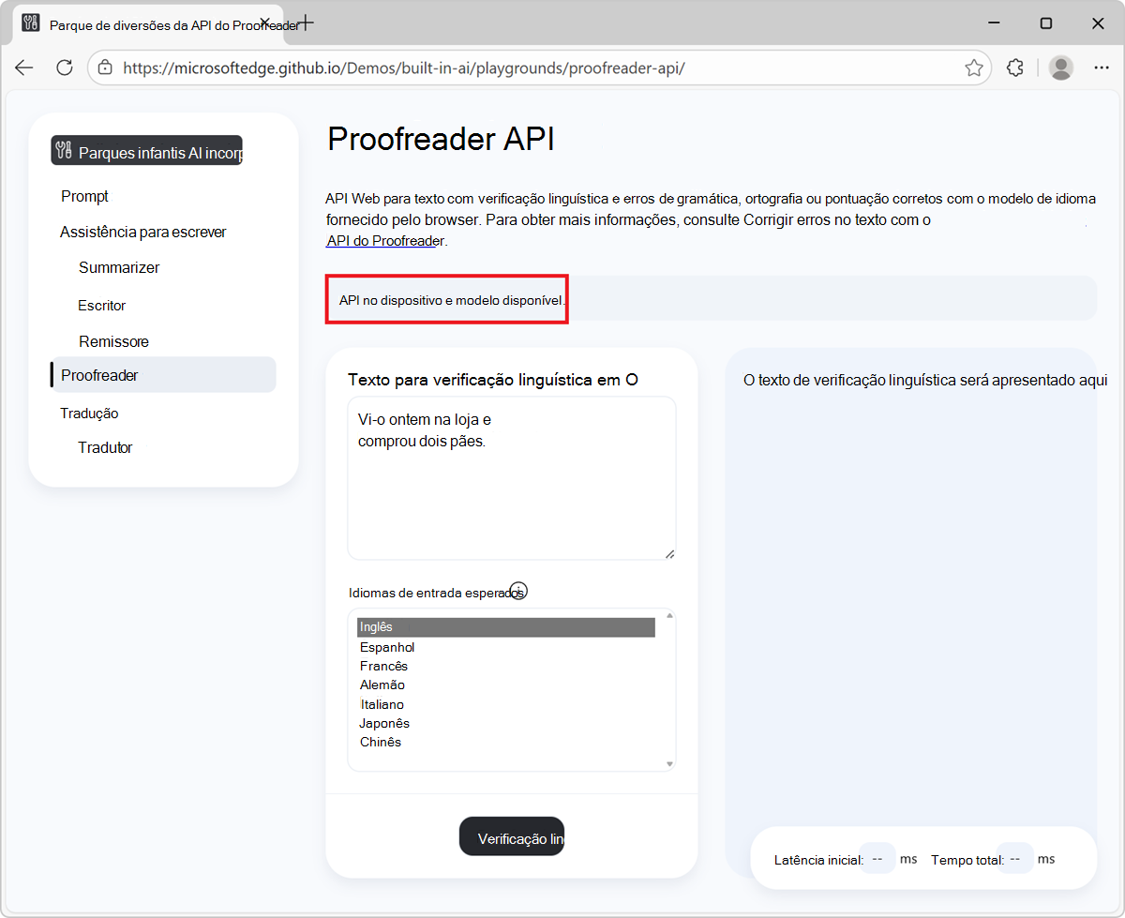Click 'Idiomas de entrada esperados' label

coord(436,593)
